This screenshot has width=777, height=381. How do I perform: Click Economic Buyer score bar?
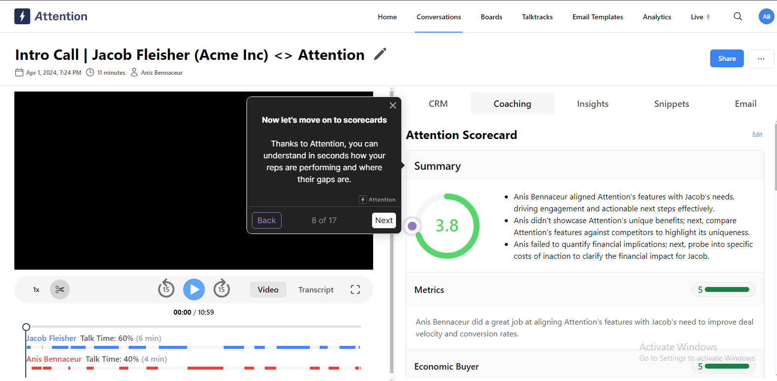click(x=723, y=367)
